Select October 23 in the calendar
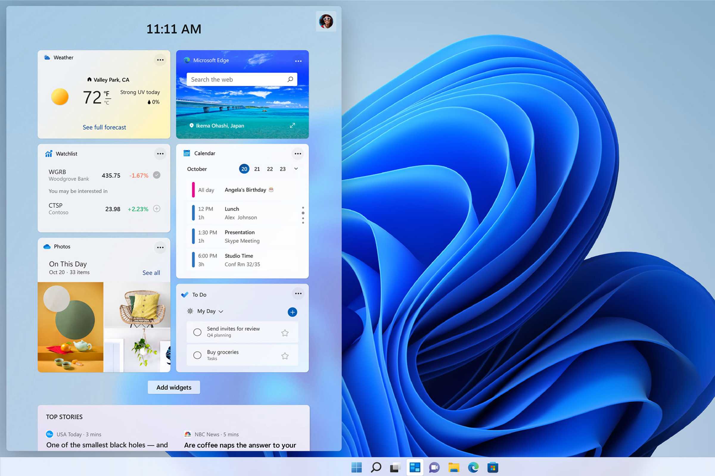This screenshot has height=476, width=715. point(282,169)
